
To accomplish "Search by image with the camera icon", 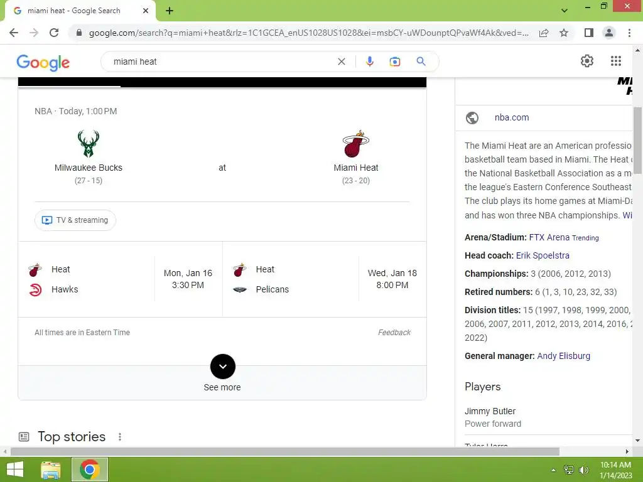I will click(x=394, y=62).
